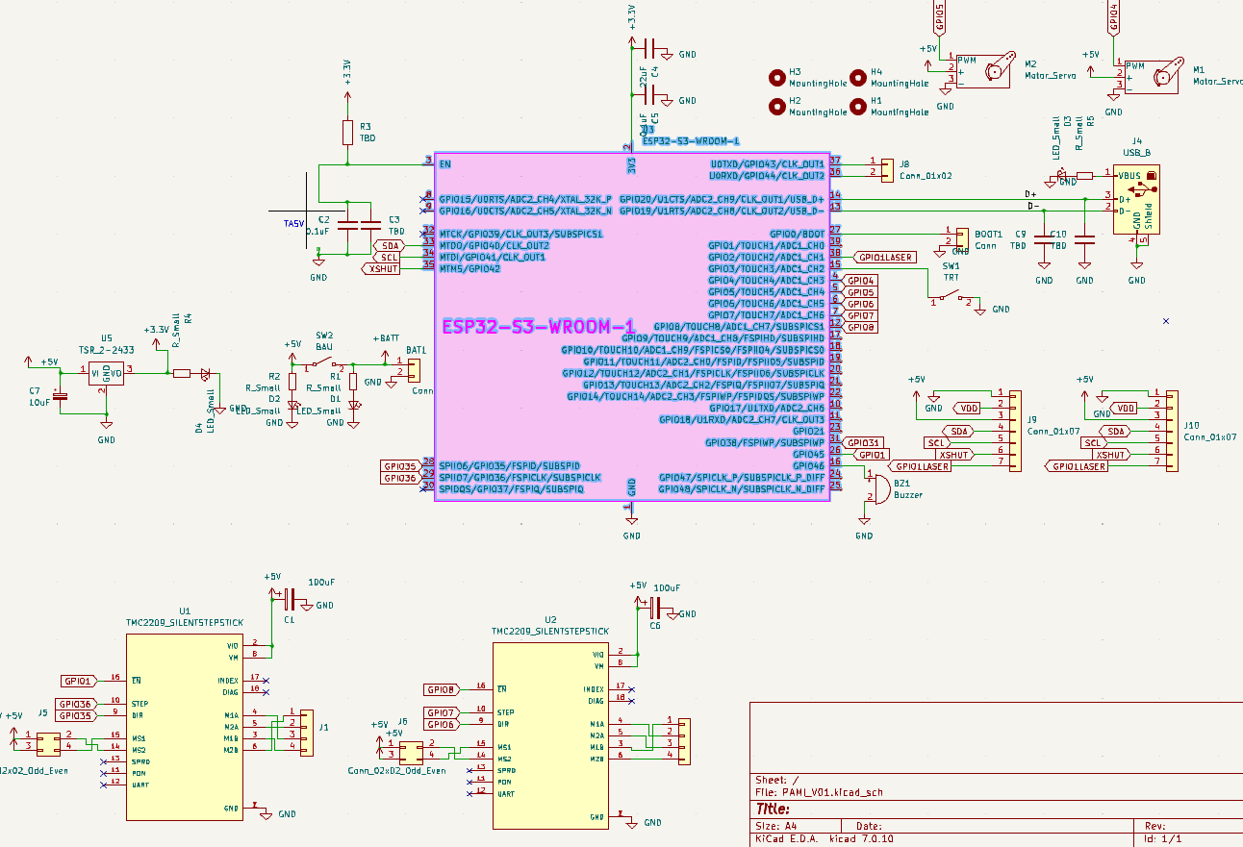Click the KiCad E.D.A. kicad 7.0.10 text

click(824, 838)
